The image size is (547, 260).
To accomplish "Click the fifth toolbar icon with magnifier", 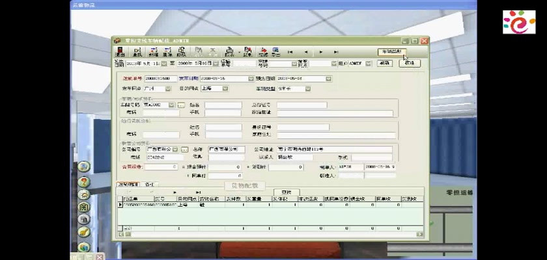I will pos(181,51).
